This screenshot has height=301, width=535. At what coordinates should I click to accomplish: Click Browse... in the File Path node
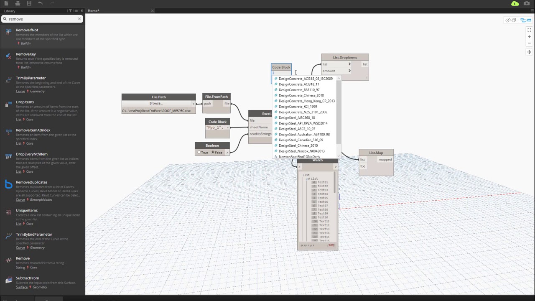pyautogui.click(x=155, y=103)
